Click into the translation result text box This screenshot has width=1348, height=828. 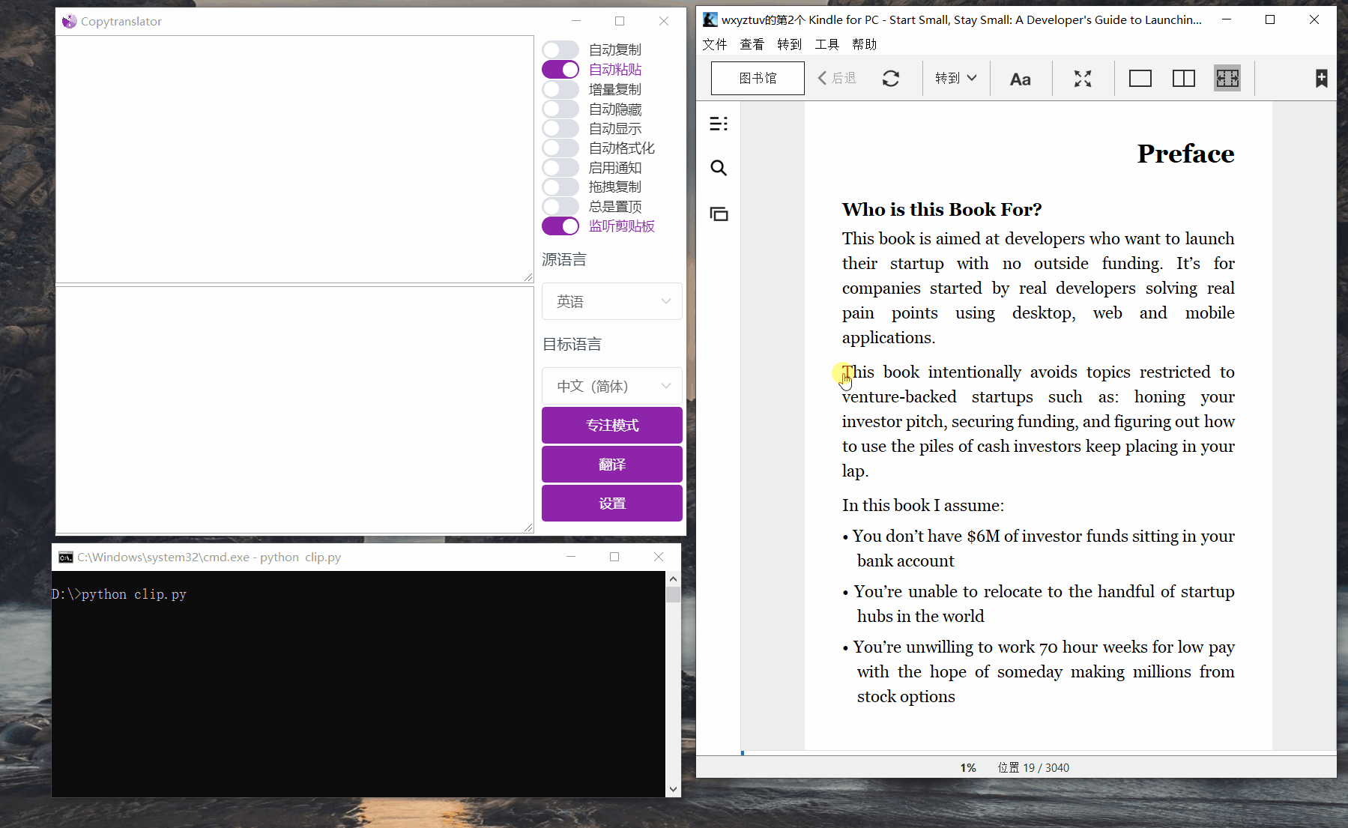[x=294, y=410]
